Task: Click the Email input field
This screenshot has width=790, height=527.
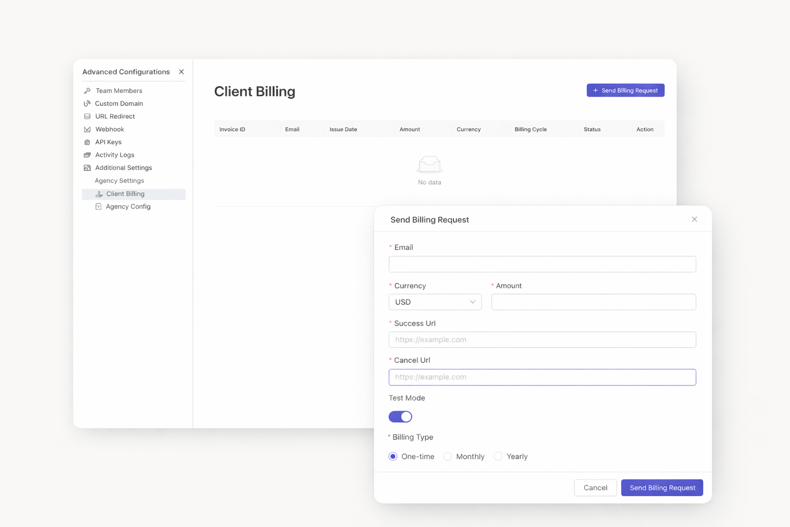Action: pyautogui.click(x=542, y=264)
